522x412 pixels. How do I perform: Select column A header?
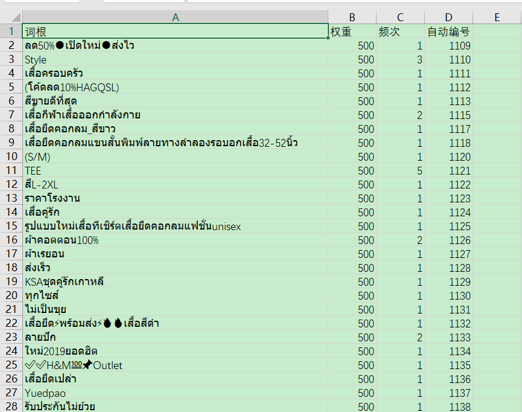tap(175, 18)
